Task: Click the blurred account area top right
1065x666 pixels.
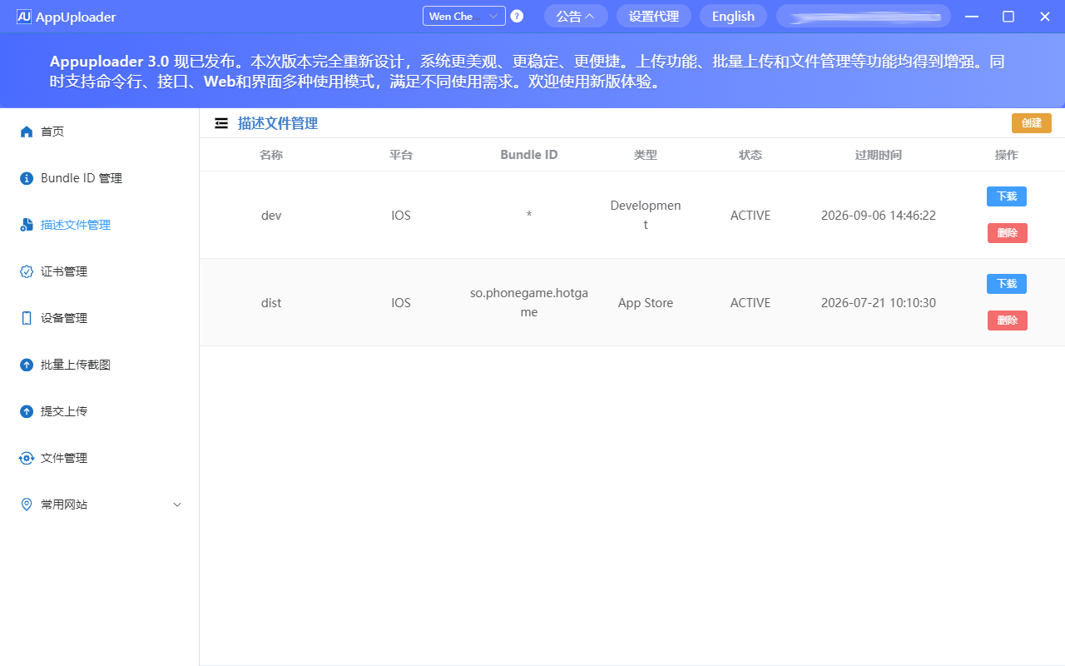Action: (x=863, y=16)
